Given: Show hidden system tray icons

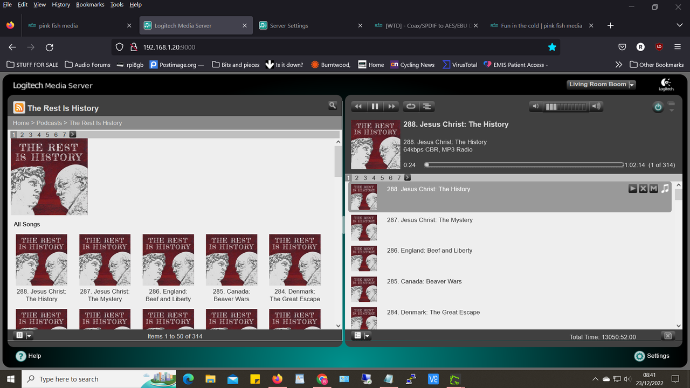Looking at the screenshot, I should pos(595,379).
